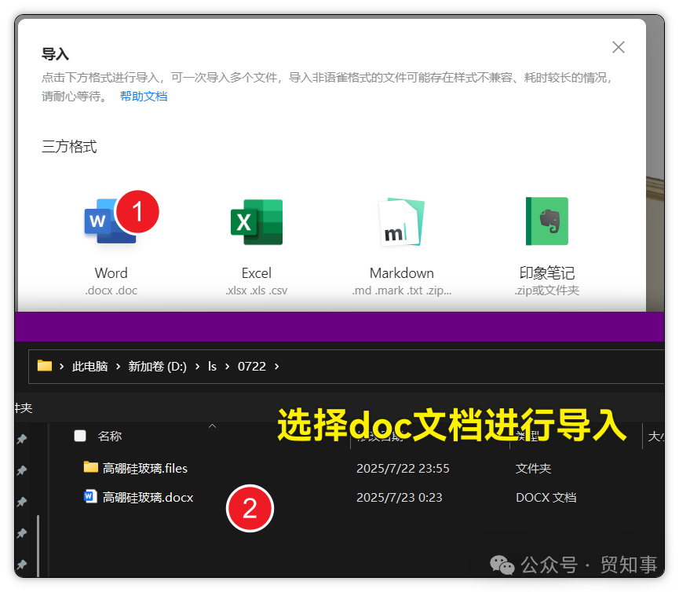
Task: Click the Word icon beside 高硼硅玻璃.docx
Action: pyautogui.click(x=89, y=497)
